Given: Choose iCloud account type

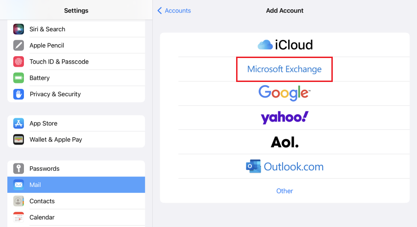Looking at the screenshot, I should (285, 45).
